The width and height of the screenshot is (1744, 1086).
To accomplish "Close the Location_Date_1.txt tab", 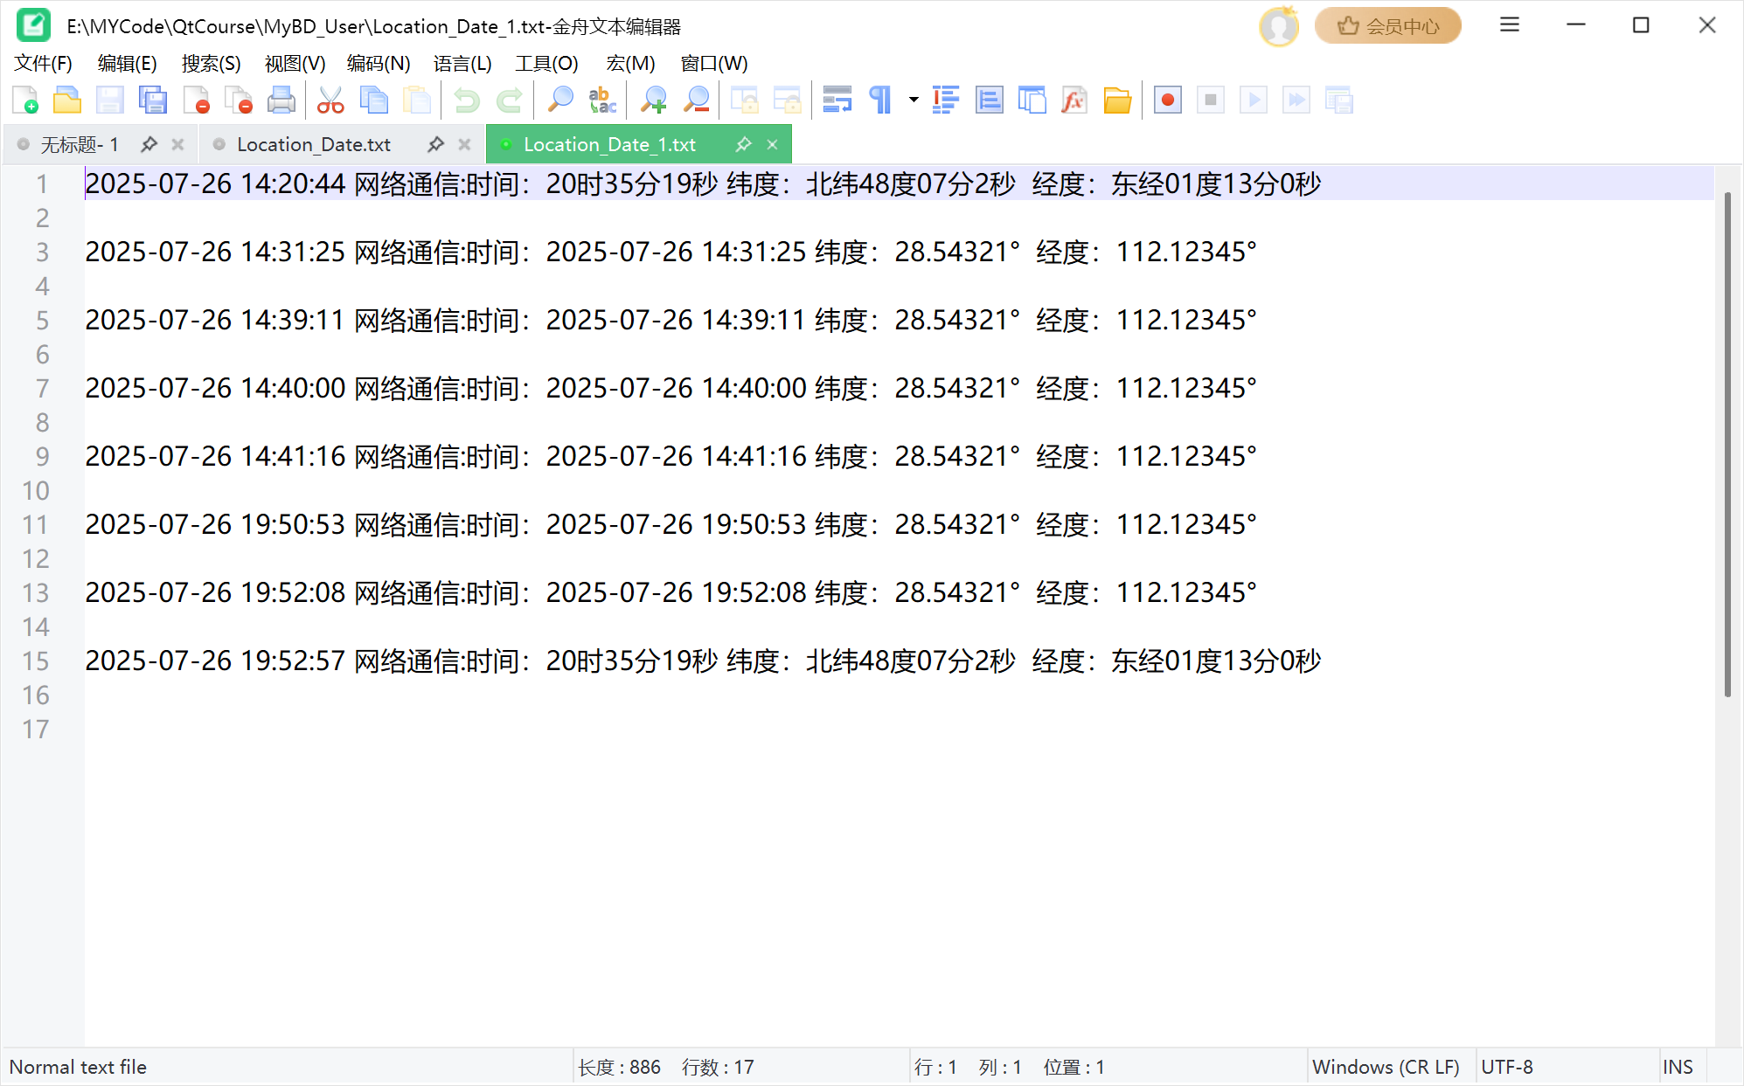I will pos(772,144).
